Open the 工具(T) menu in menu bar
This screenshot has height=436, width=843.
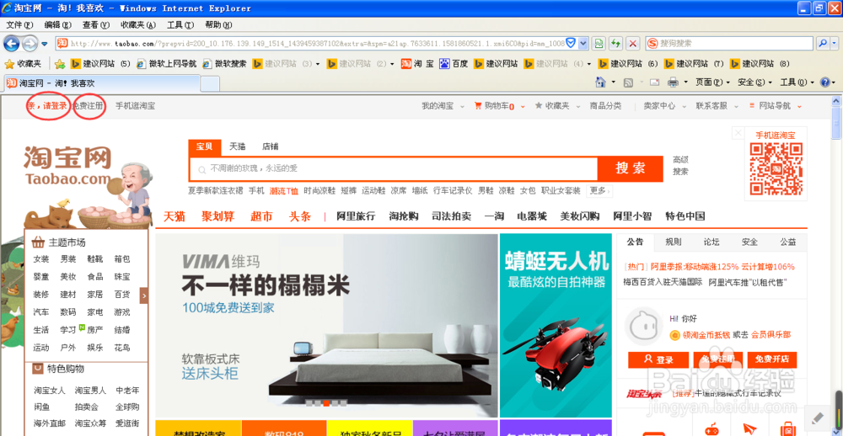[180, 25]
